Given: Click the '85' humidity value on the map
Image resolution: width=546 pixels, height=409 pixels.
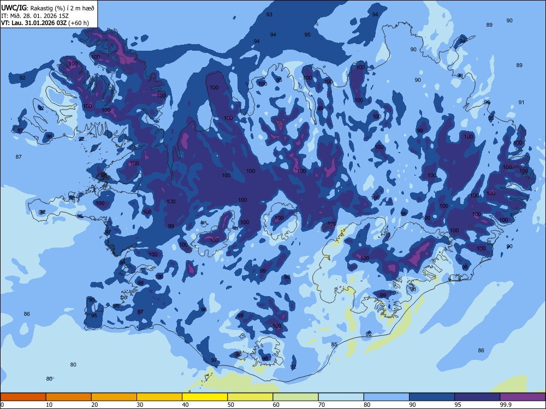Looking at the screenshot, I should (x=334, y=345).
